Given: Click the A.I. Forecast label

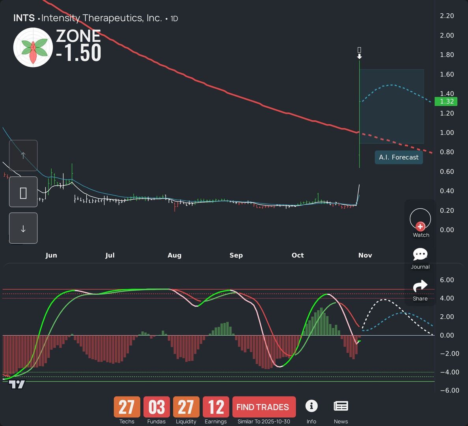Looking at the screenshot, I should [399, 157].
